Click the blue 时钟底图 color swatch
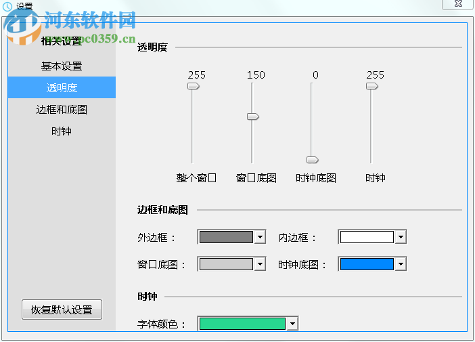This screenshot has width=475, height=342. [x=367, y=264]
